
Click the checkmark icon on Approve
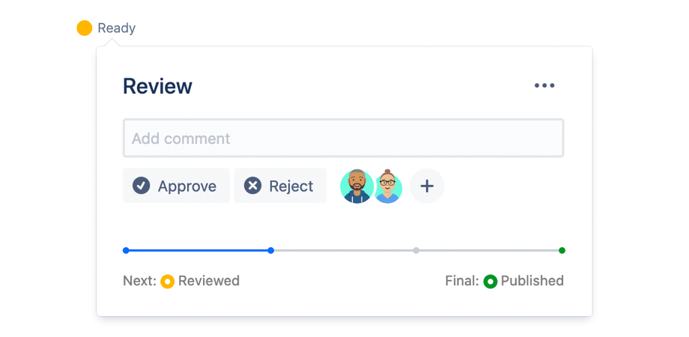pyautogui.click(x=141, y=186)
